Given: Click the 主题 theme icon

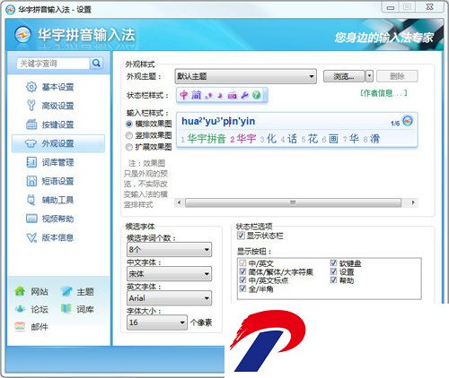Looking at the screenshot, I should (66, 291).
